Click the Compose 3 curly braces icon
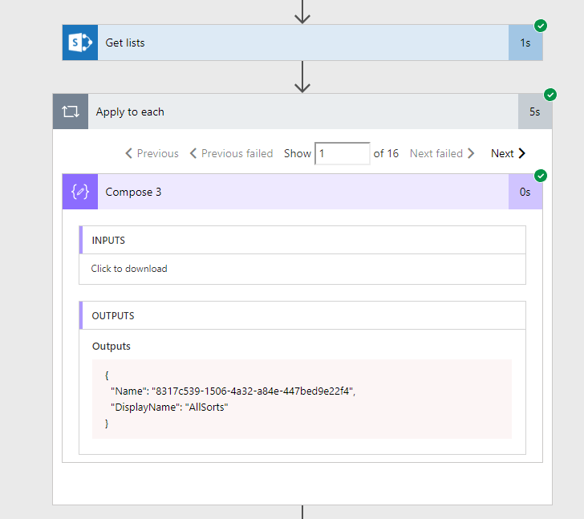Screen dimensions: 584x519 click(80, 192)
